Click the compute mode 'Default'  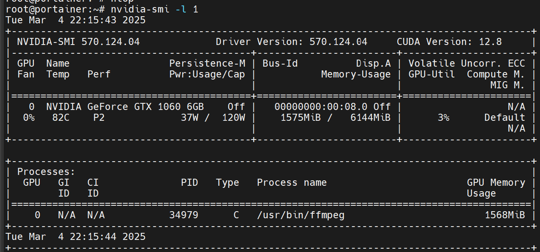coord(505,117)
